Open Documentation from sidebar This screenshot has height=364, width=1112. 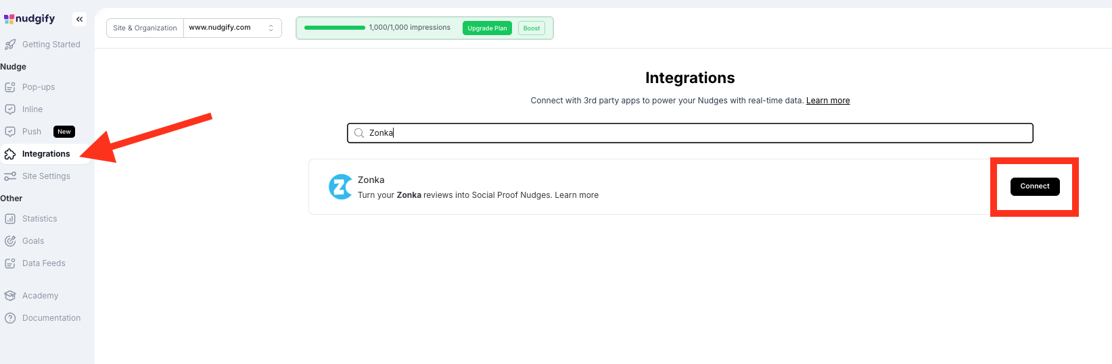(x=51, y=318)
